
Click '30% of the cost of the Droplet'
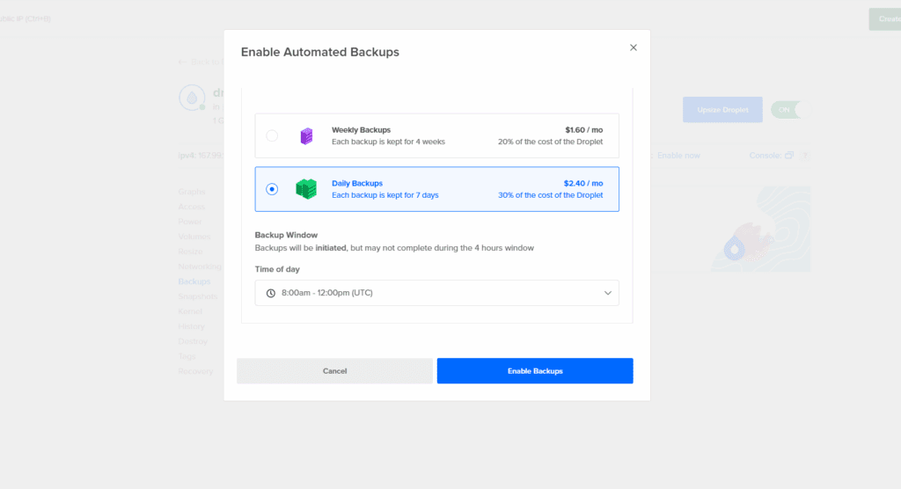coord(551,195)
